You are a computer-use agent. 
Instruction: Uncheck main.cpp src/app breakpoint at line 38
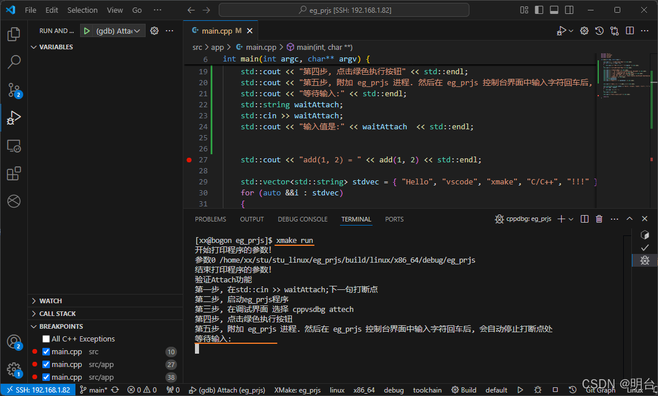tap(46, 377)
